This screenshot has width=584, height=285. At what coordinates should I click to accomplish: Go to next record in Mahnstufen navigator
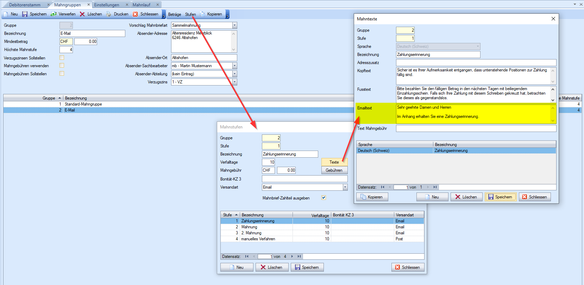click(292, 256)
